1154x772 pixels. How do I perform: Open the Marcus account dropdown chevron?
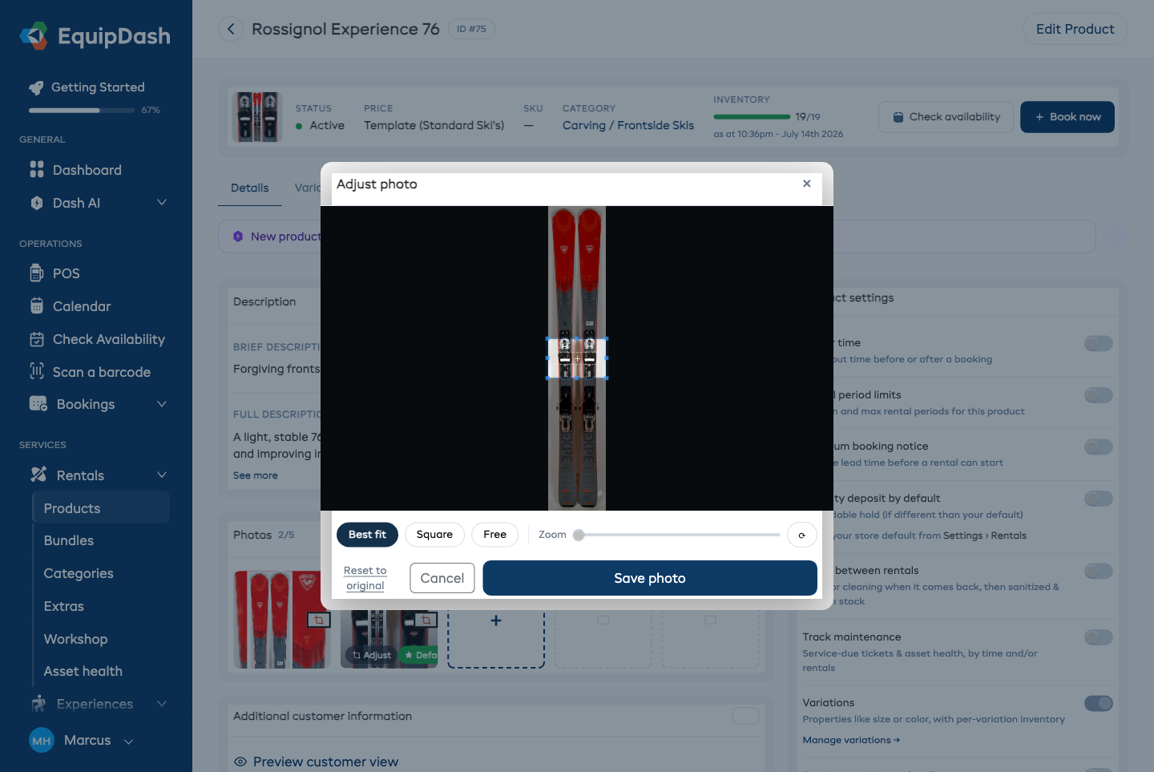point(128,742)
